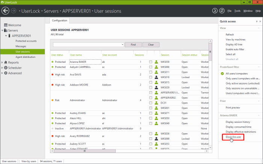Expand the Reports tree node
The image size is (263, 164).
point(2,62)
